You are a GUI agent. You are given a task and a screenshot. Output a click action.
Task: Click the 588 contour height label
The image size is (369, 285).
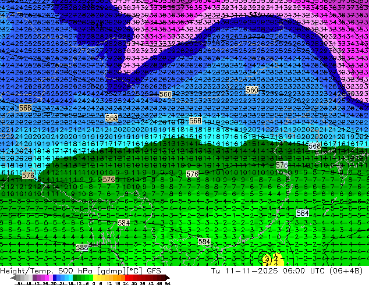click(82, 247)
